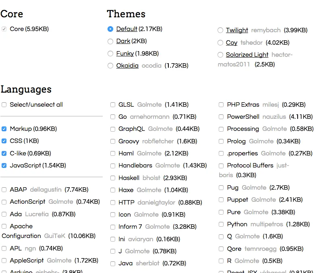The width and height of the screenshot is (317, 273).
Task: Open the Twilight theme link
Action: pos(237,30)
